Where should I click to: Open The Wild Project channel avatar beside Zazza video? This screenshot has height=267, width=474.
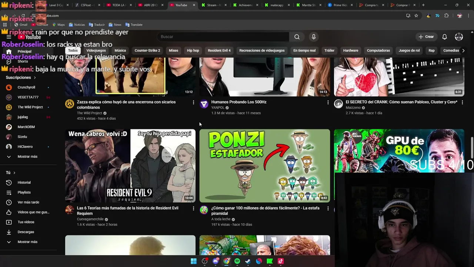pyautogui.click(x=70, y=104)
